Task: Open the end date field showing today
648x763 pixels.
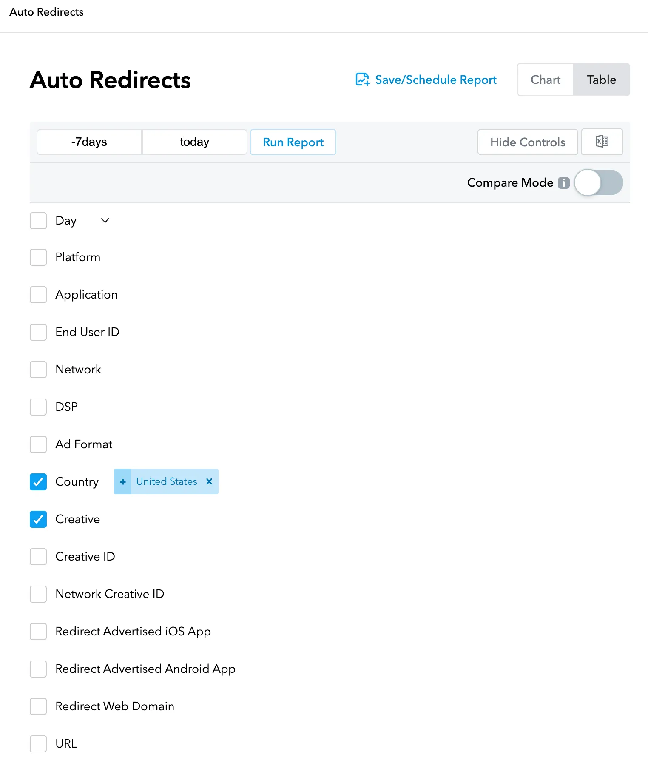Action: 194,142
